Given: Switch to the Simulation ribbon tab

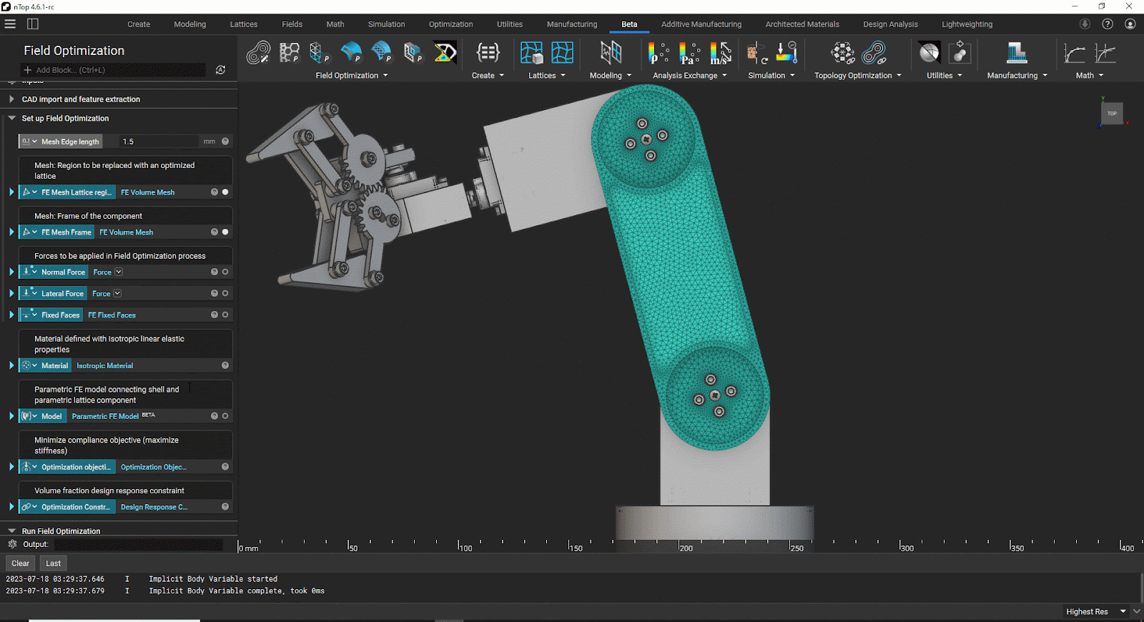Looking at the screenshot, I should pyautogui.click(x=386, y=24).
